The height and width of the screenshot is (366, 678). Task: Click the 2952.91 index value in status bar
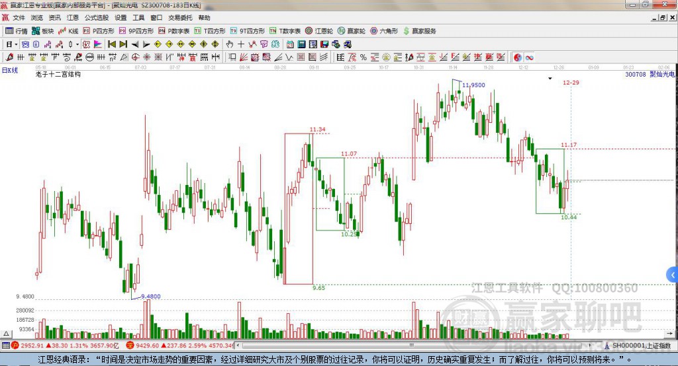point(32,346)
